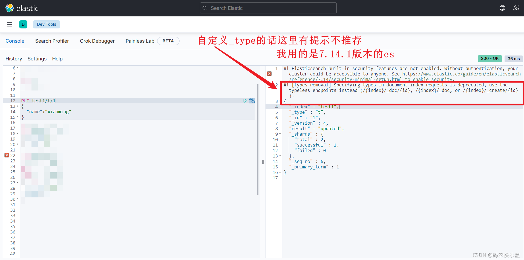This screenshot has height=260, width=524.
Task: Open the help menu lifebuoy icon
Action: click(x=502, y=8)
